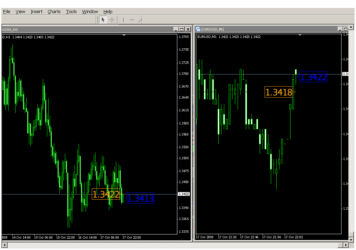
Task: Open the Insert menu
Action: pyautogui.click(x=37, y=12)
